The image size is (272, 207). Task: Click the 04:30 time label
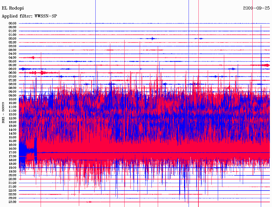(x=12, y=58)
